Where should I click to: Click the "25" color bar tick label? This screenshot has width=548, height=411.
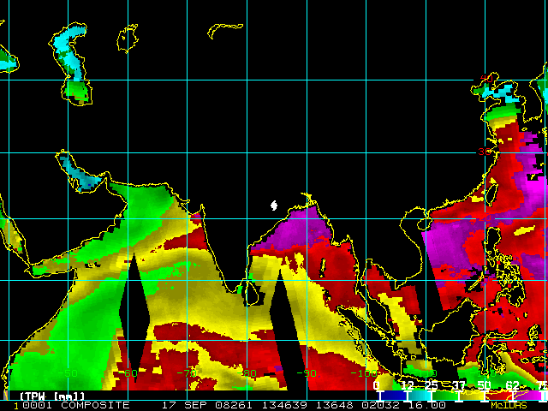pos(432,385)
